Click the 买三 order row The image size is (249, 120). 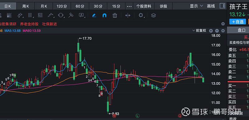238,97
